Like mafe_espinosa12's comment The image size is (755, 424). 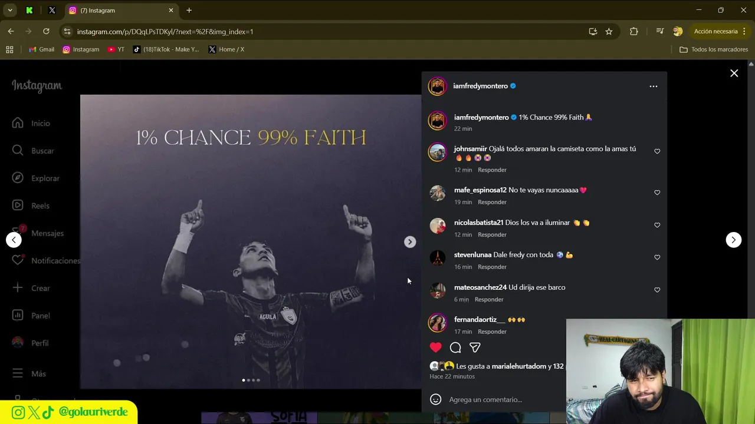(657, 193)
